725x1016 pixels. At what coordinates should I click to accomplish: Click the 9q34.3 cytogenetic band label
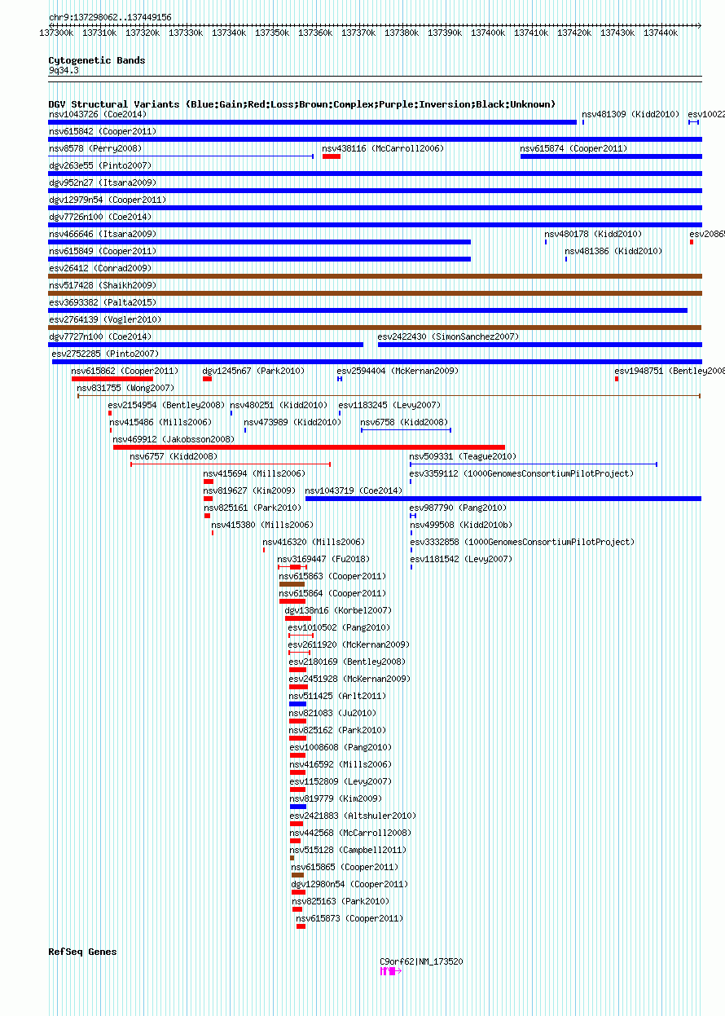[x=64, y=70]
